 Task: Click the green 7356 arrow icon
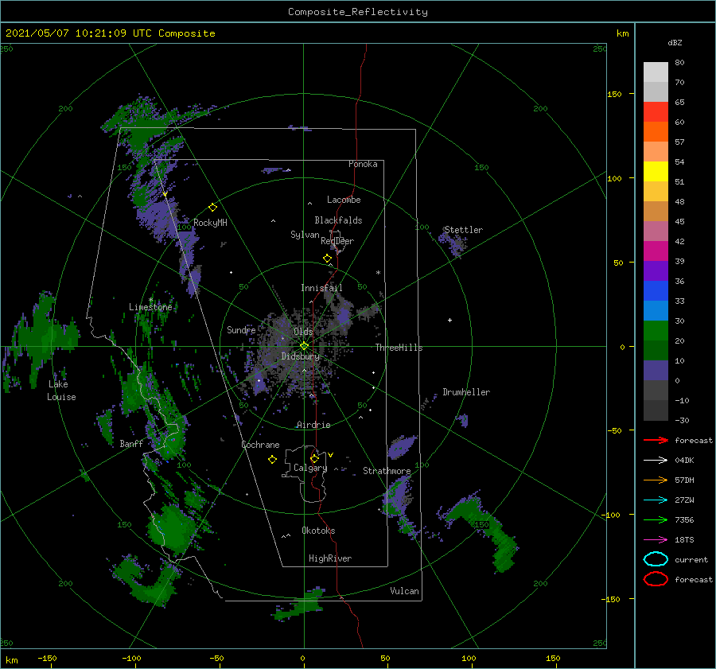[656, 519]
